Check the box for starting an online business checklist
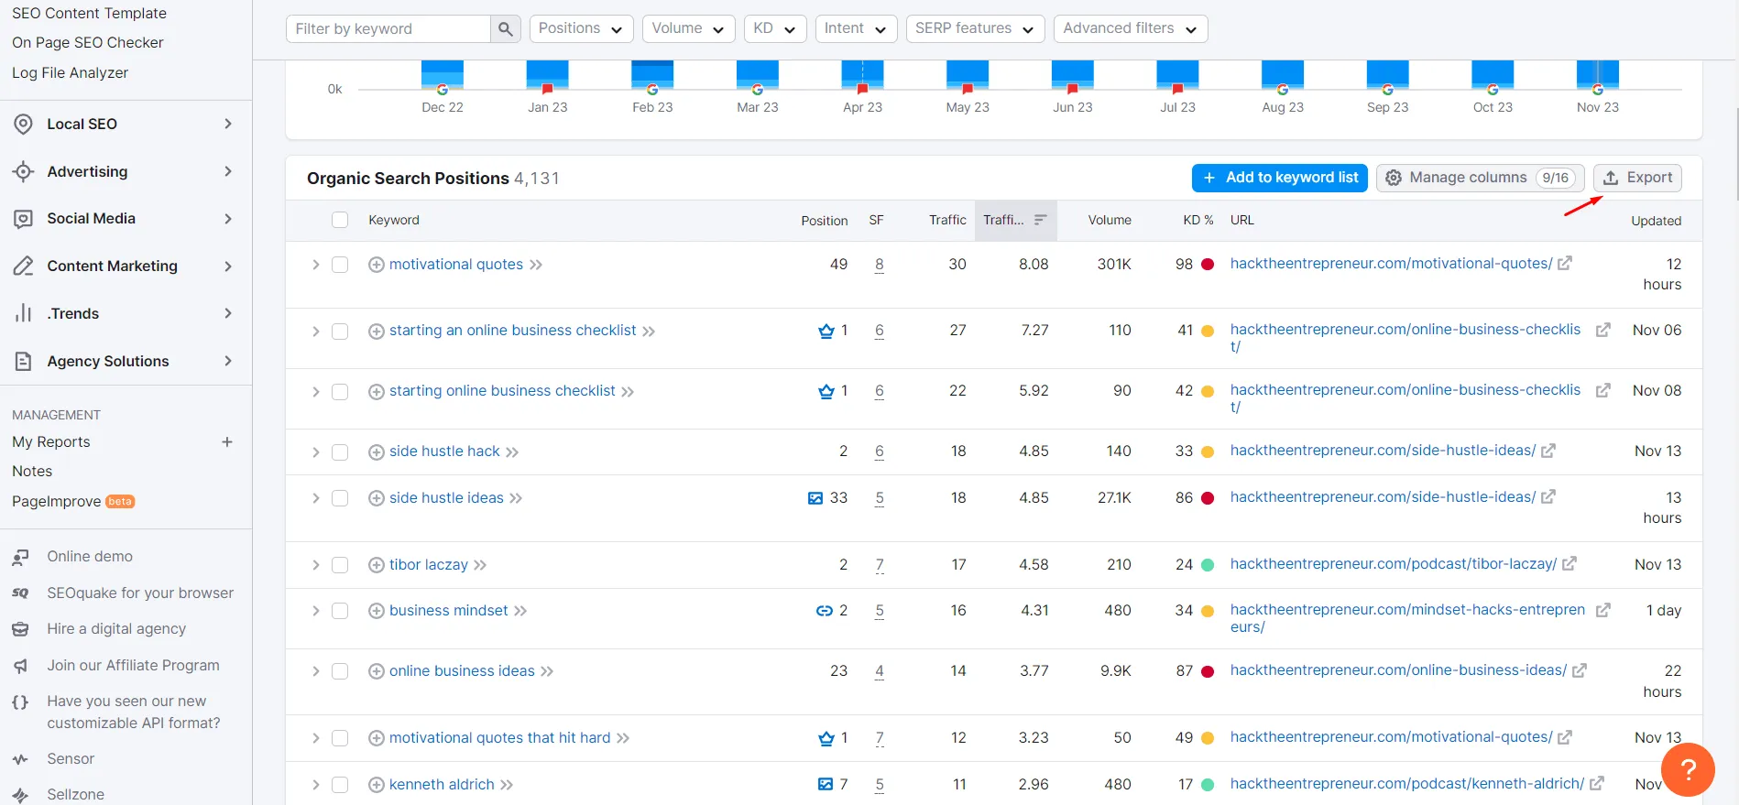The width and height of the screenshot is (1739, 805). (x=340, y=332)
